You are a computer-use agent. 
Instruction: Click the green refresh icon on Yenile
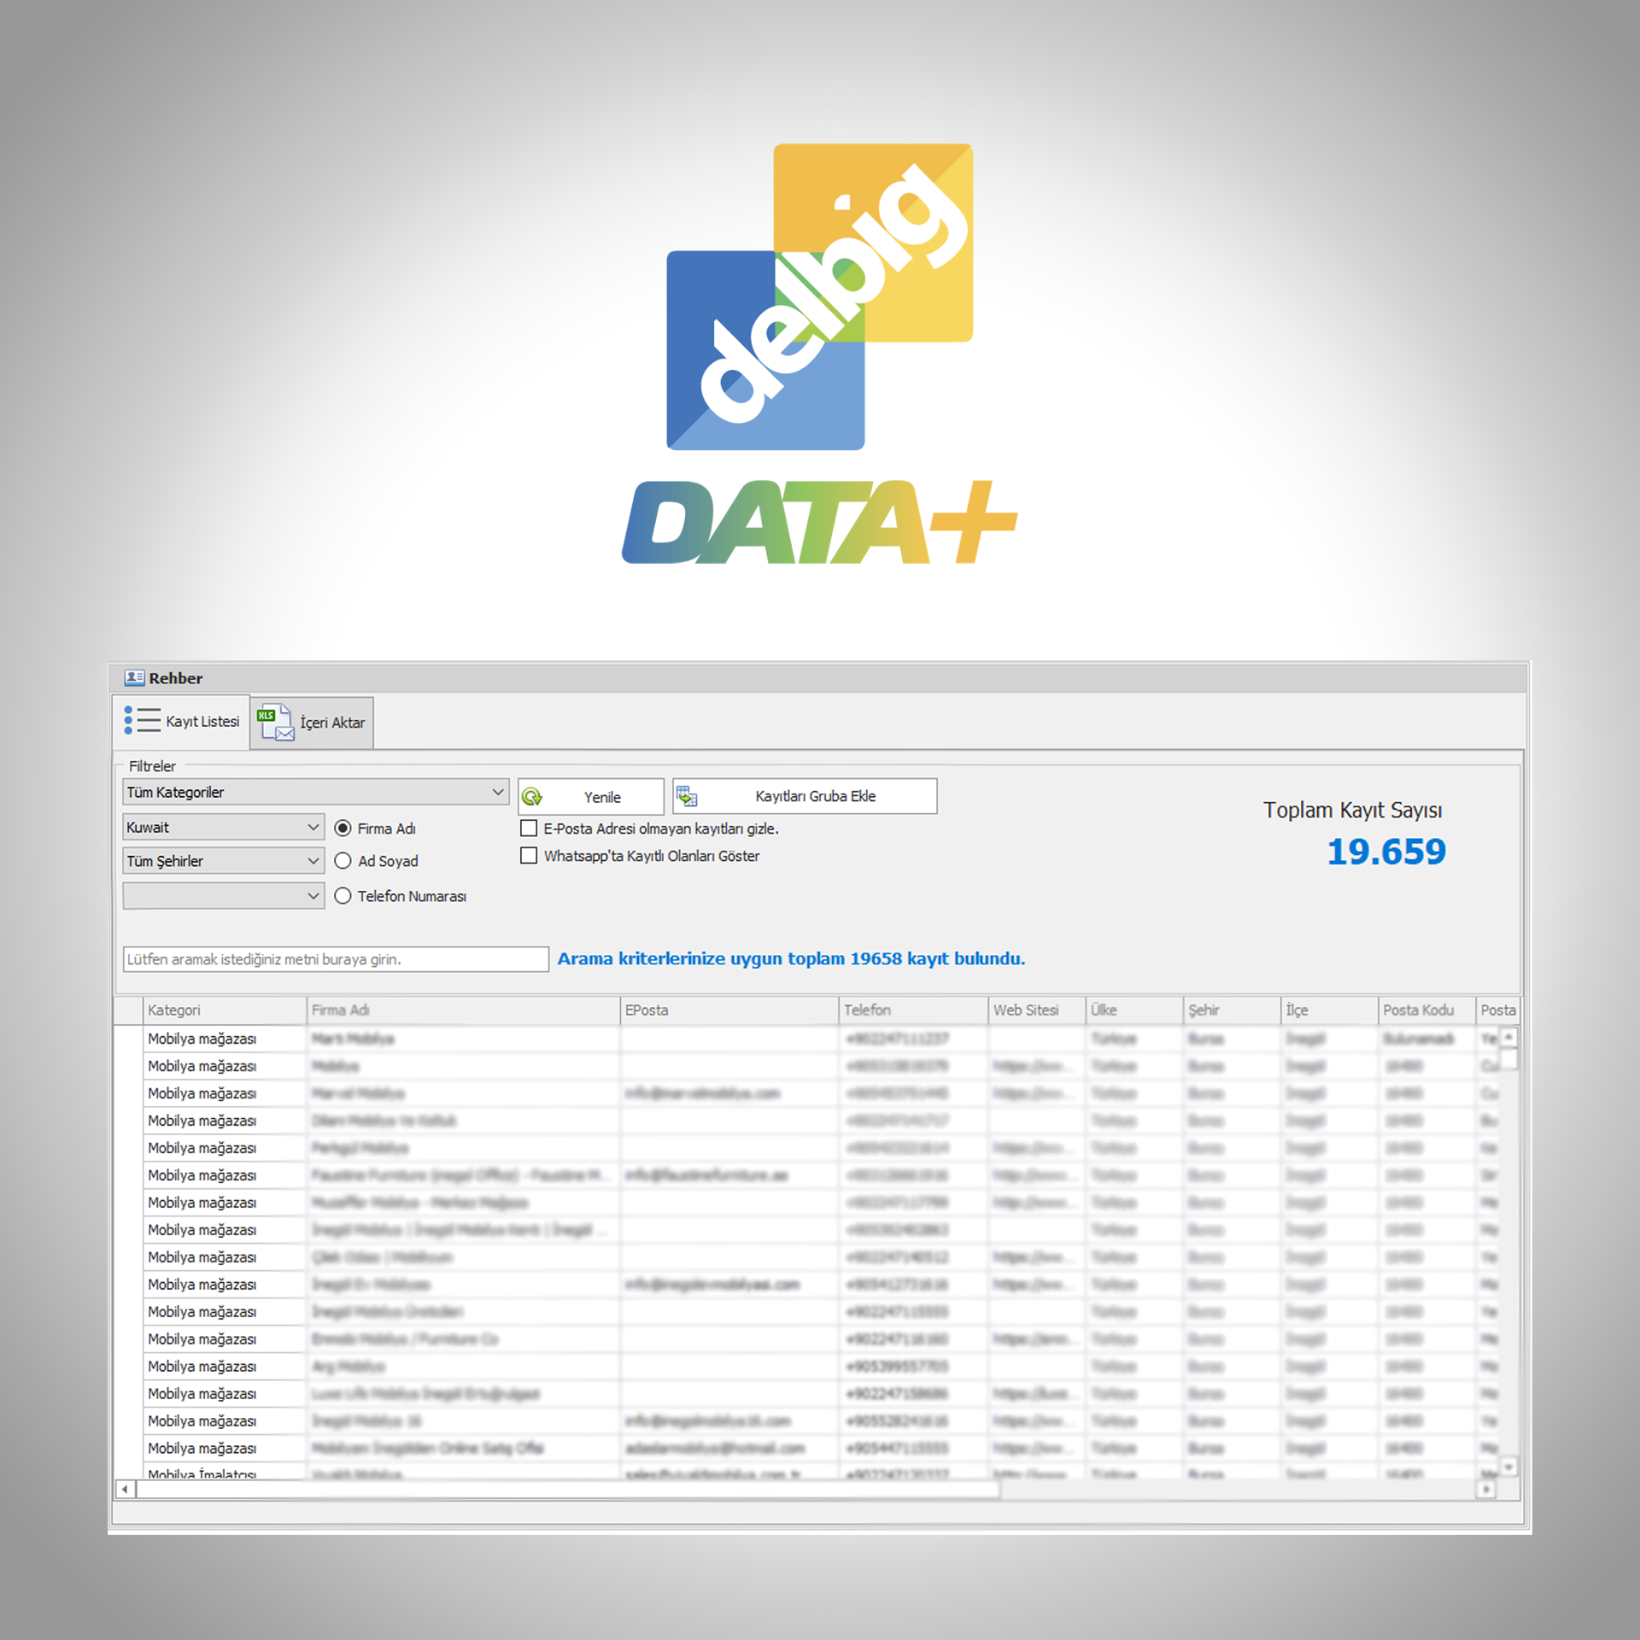[x=532, y=797]
